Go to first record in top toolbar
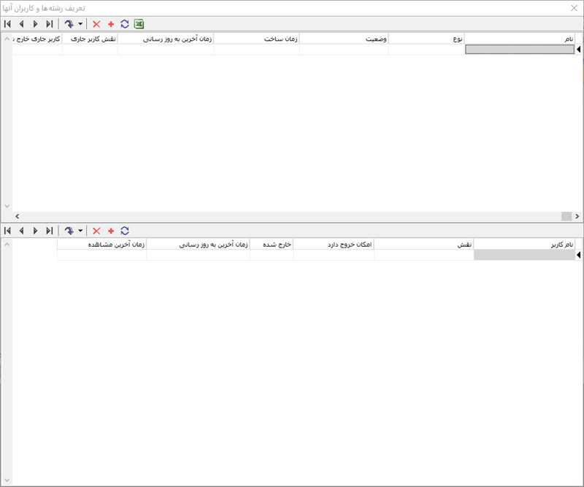The height and width of the screenshot is (487, 584). pyautogui.click(x=7, y=24)
